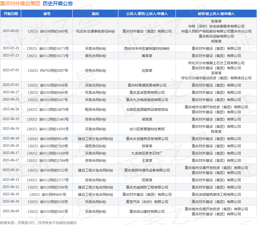
Task: Click the 开庭日期 column header
Action: click(x=11, y=14)
